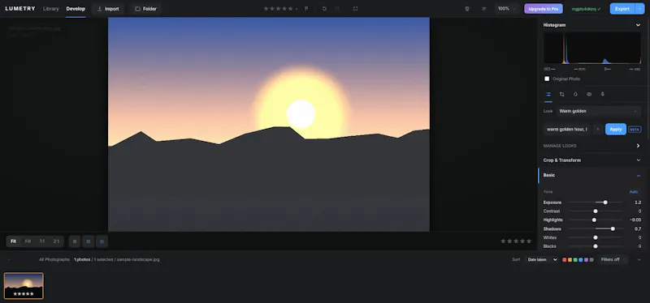Click the green account name in top bar

(x=586, y=9)
